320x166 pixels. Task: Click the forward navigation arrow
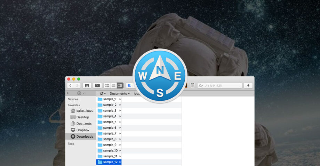tap(77, 85)
